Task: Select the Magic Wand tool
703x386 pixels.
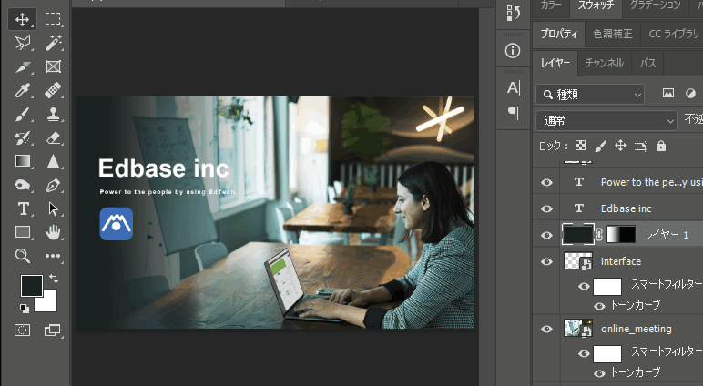Action: [53, 43]
